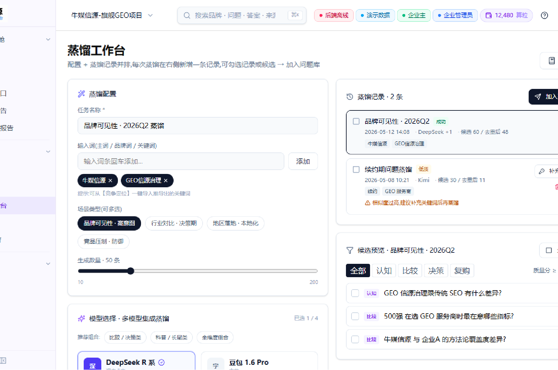Click the red delete icon on 续约期问题蒸馏 record
Image resolution: width=558 pixels, height=370 pixels.
click(x=556, y=187)
